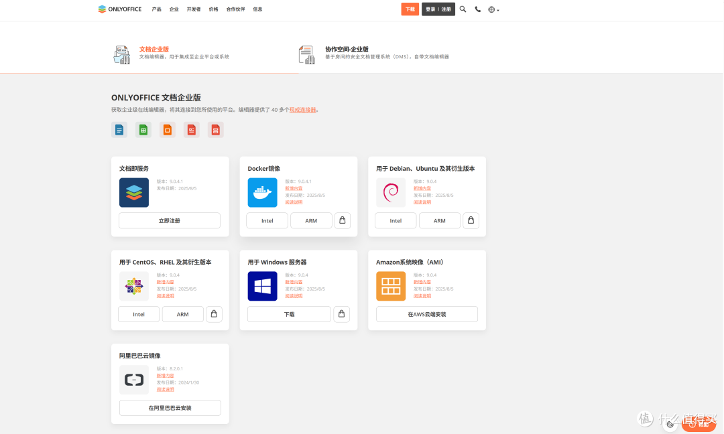Screen dimensions: 724x434
Task: Click 下载 in Windows 服务器 card
Action: 289,314
